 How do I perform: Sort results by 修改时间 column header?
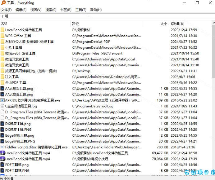pos(190,24)
